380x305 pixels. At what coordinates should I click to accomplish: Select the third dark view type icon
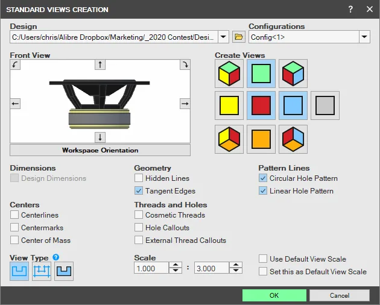coord(64,271)
